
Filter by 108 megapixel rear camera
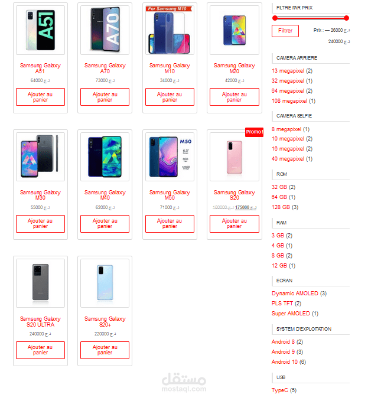click(x=294, y=101)
